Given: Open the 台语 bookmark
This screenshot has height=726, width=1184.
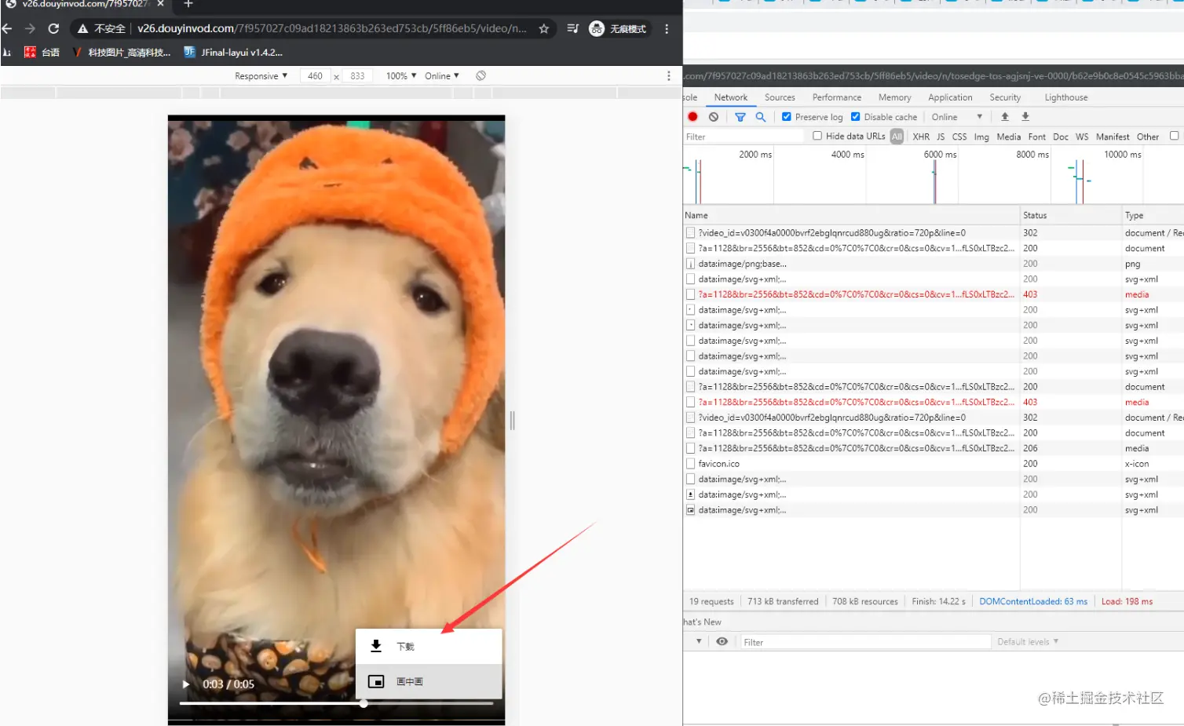Looking at the screenshot, I should pos(42,53).
